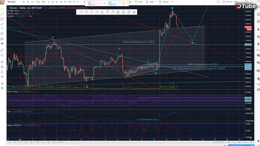260x146 pixels.
Task: Click the Daily Resistance 7,402 label
Action: pos(138,42)
